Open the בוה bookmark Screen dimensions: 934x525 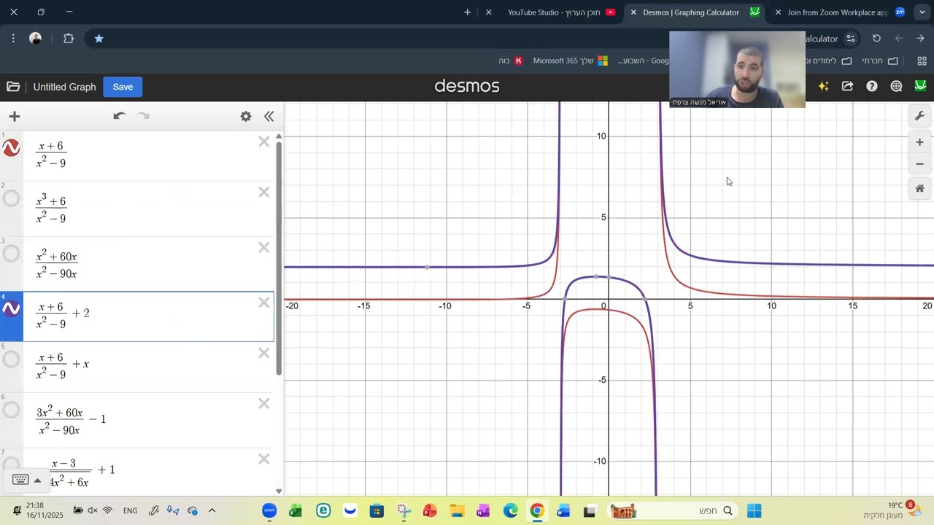point(510,61)
